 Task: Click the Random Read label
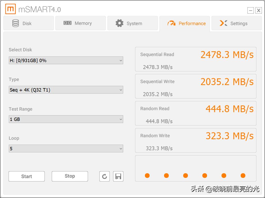(x=155, y=109)
